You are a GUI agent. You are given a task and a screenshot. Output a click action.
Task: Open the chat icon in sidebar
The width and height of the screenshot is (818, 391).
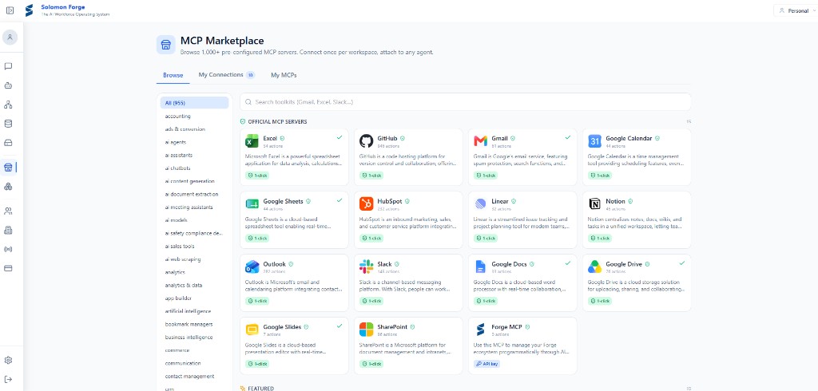pos(8,66)
